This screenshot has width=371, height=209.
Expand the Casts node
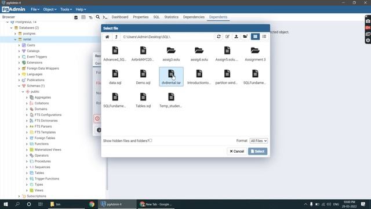click(19, 45)
